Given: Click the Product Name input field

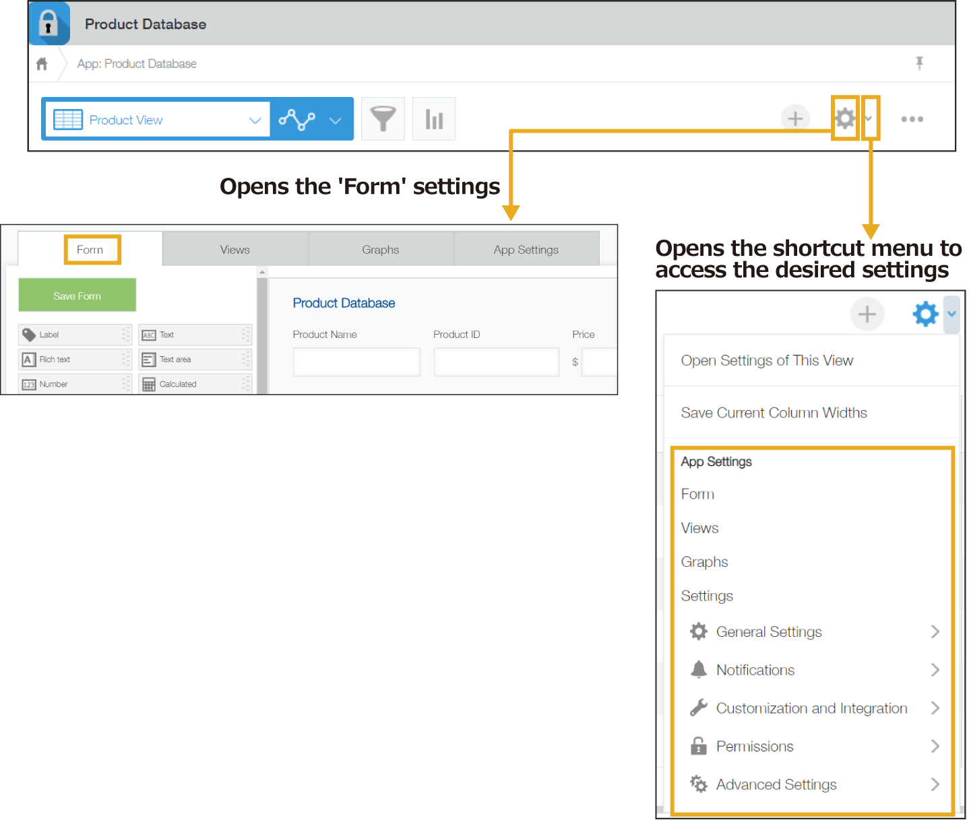Looking at the screenshot, I should pyautogui.click(x=356, y=362).
